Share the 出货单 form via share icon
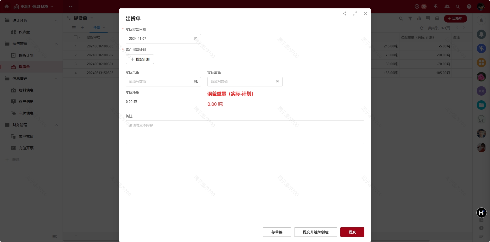Image resolution: width=490 pixels, height=242 pixels. (344, 13)
